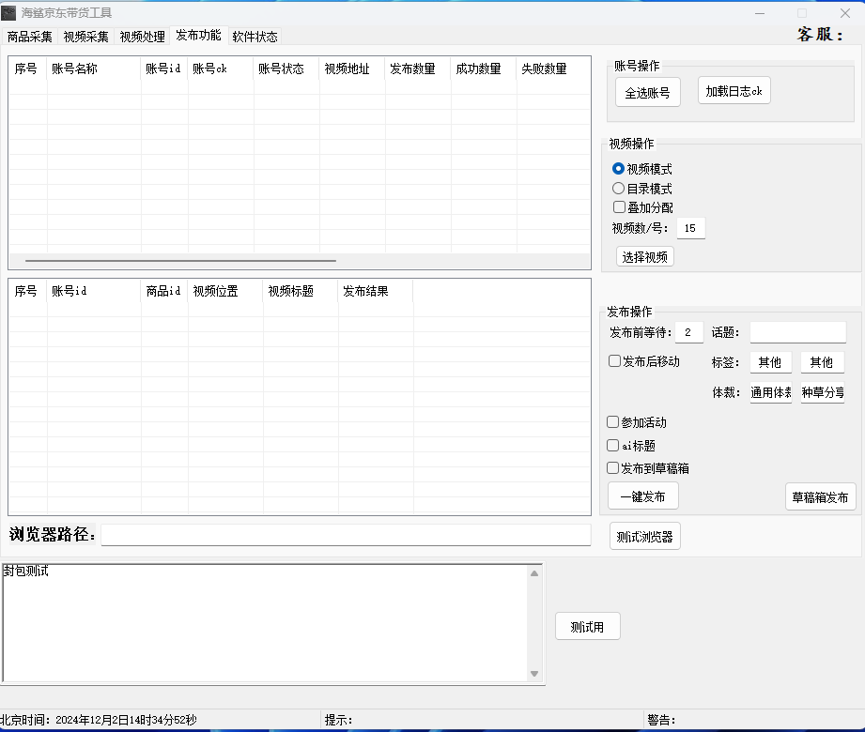Image resolution: width=865 pixels, height=732 pixels.
Task: Open the 种草分享 genre selector
Action: [822, 393]
